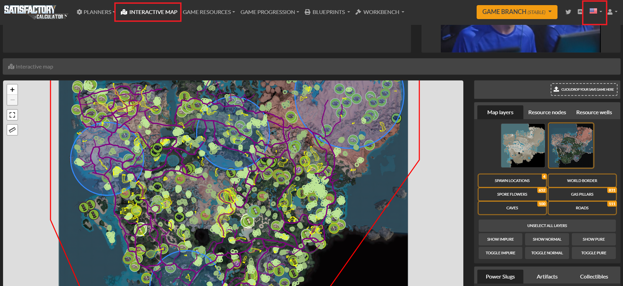Toggle the Spore Flowers layer
Image resolution: width=623 pixels, height=286 pixels.
[x=512, y=194]
